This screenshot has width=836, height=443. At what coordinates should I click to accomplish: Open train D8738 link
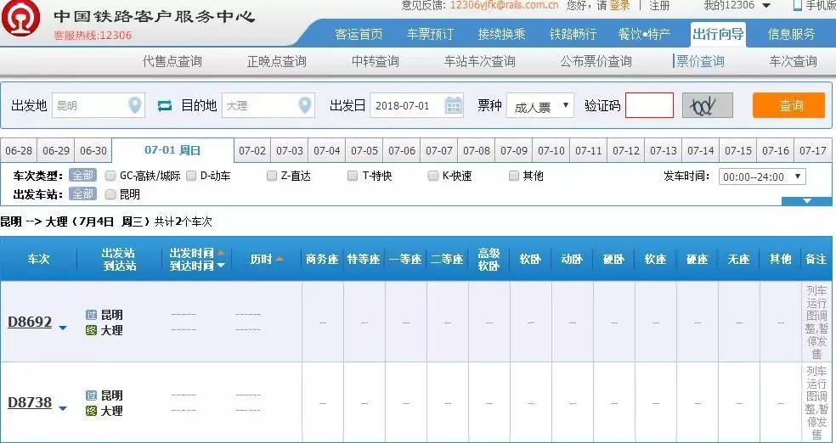click(30, 403)
